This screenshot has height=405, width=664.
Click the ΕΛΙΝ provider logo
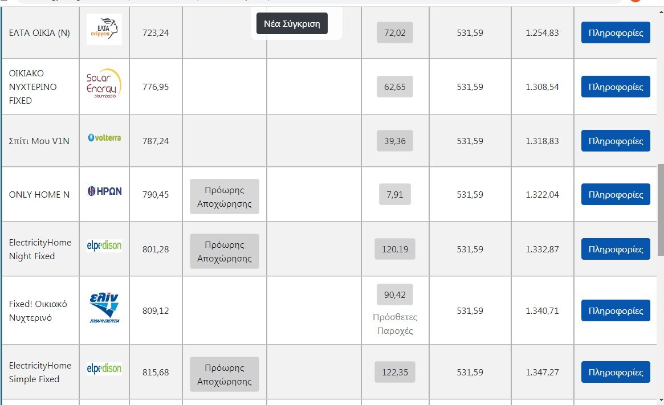(x=104, y=307)
